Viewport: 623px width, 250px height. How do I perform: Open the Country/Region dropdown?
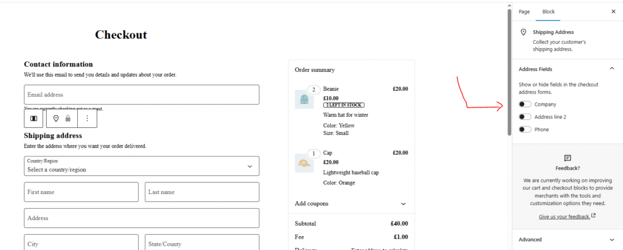coord(142,166)
